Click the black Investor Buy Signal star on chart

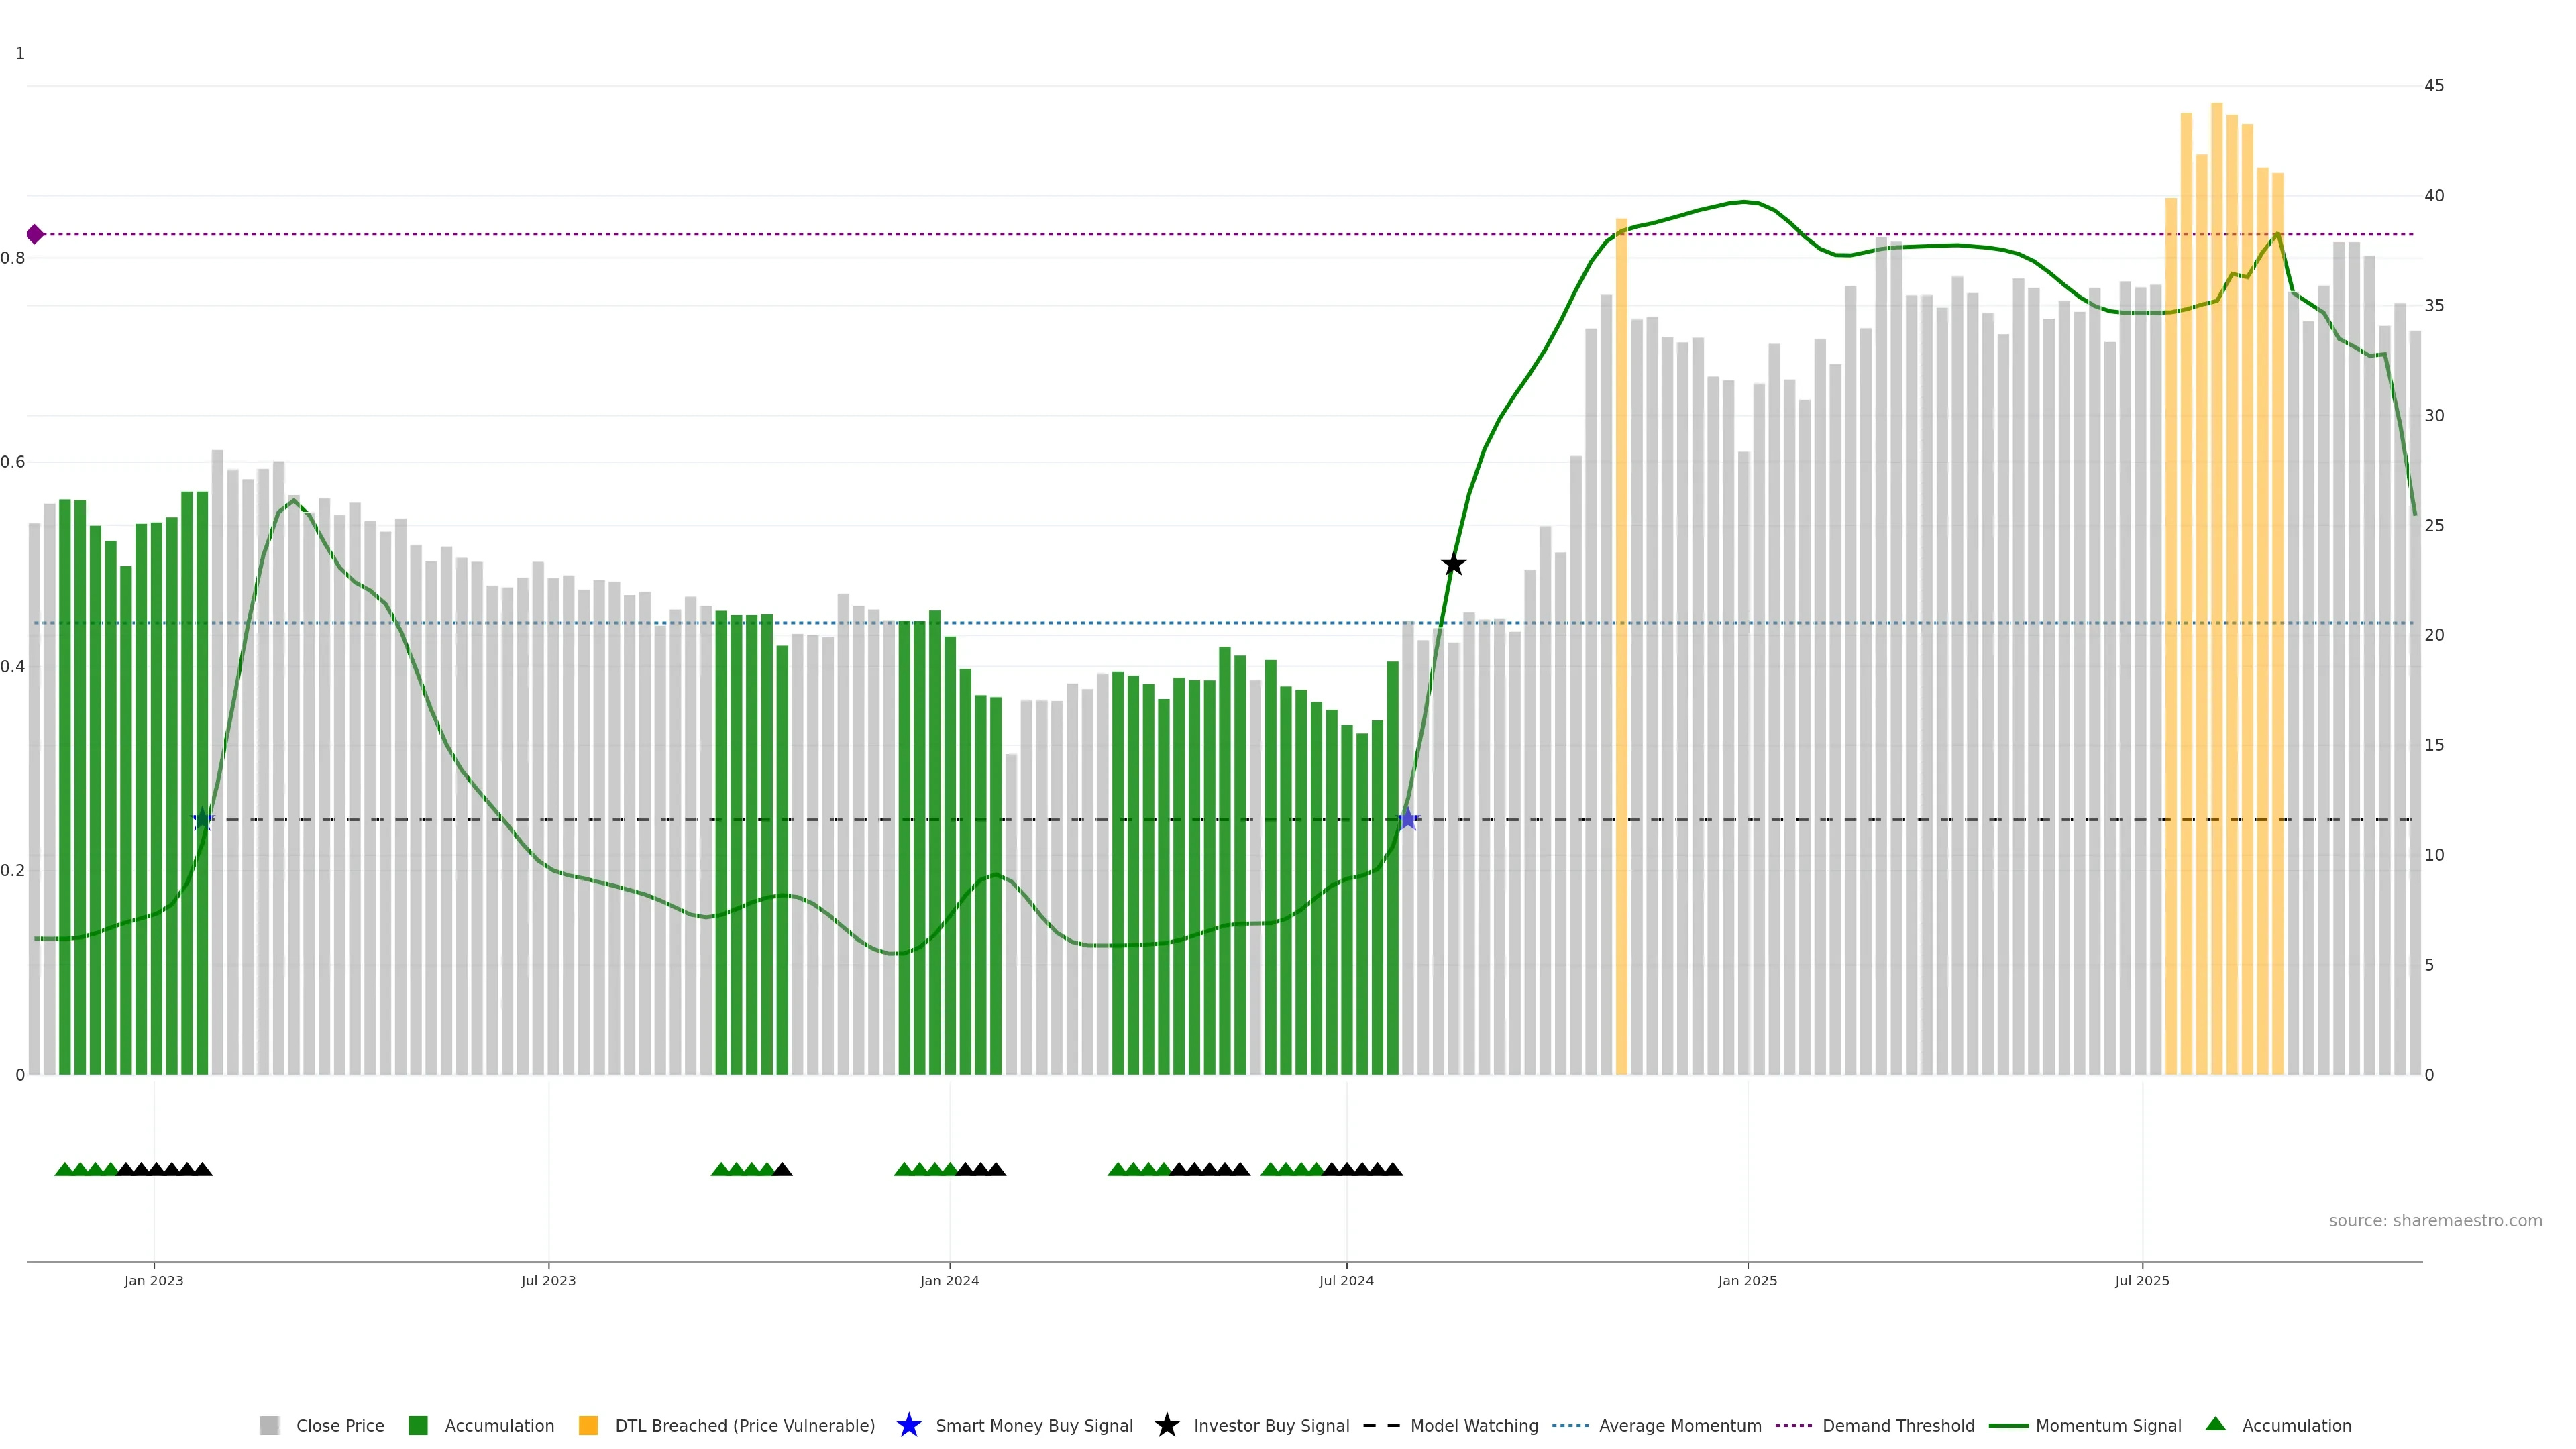tap(1453, 565)
